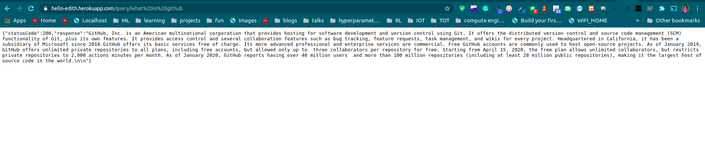This screenshot has width=705, height=158.
Task: Open the compute engi... bookmarks folder
Action: click(x=480, y=21)
